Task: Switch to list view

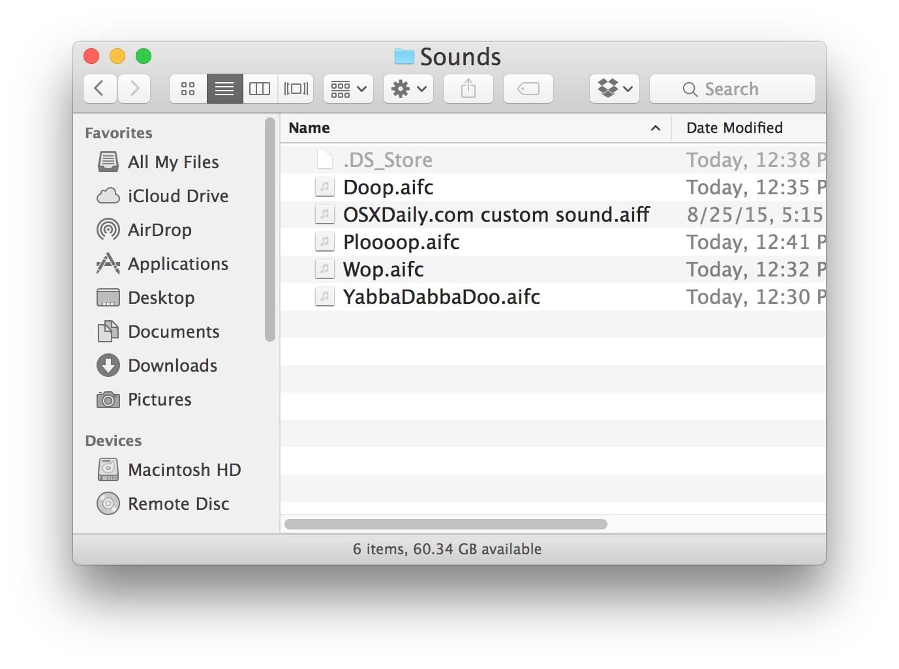Action: (x=224, y=89)
